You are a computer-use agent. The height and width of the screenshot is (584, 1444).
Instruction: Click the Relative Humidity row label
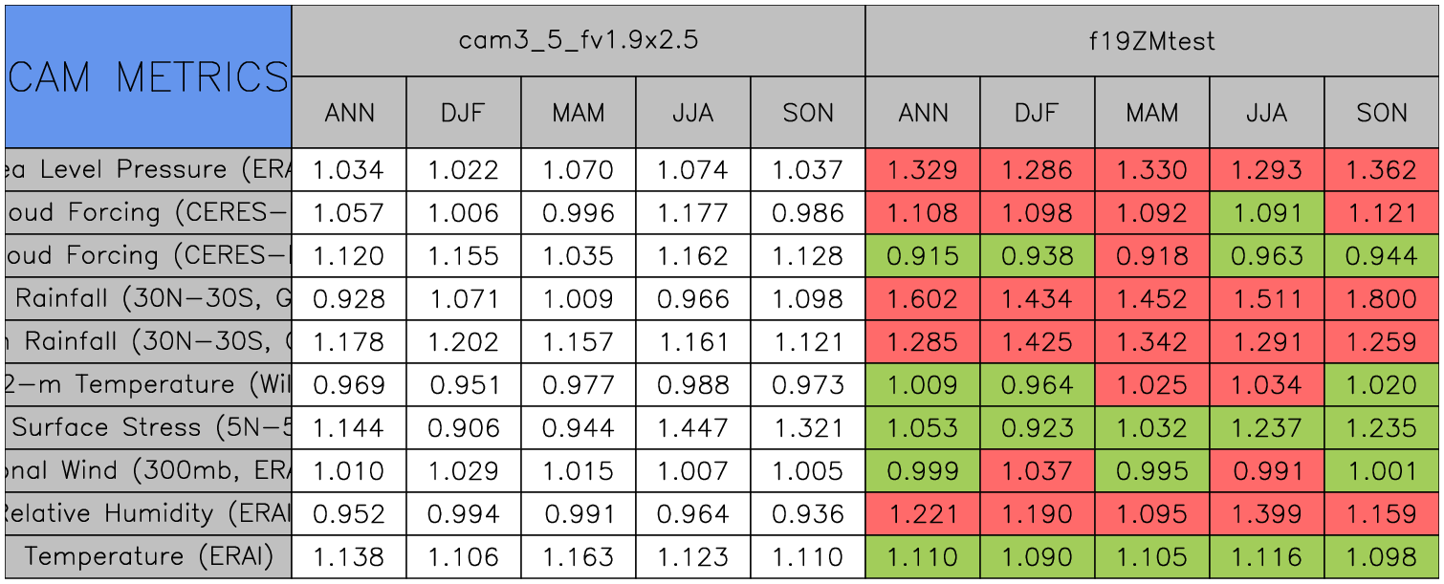click(148, 513)
